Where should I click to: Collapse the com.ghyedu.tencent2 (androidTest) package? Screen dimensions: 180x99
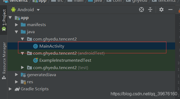(22, 53)
